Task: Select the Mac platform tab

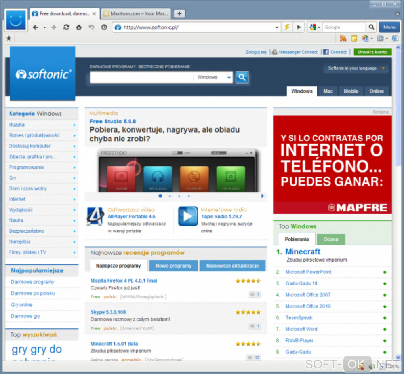Action: (328, 91)
